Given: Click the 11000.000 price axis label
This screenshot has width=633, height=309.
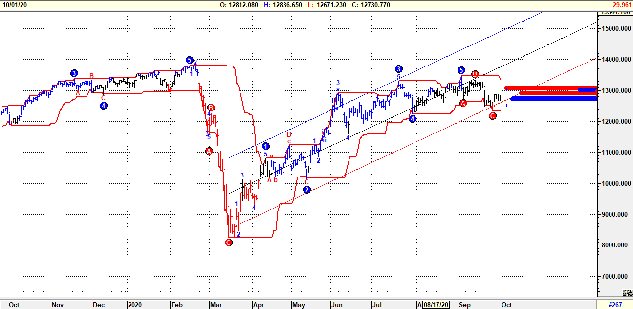Looking at the screenshot, I should point(617,153).
